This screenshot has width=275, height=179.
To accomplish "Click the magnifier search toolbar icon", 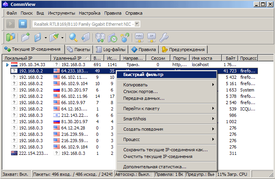I will point(73,37).
